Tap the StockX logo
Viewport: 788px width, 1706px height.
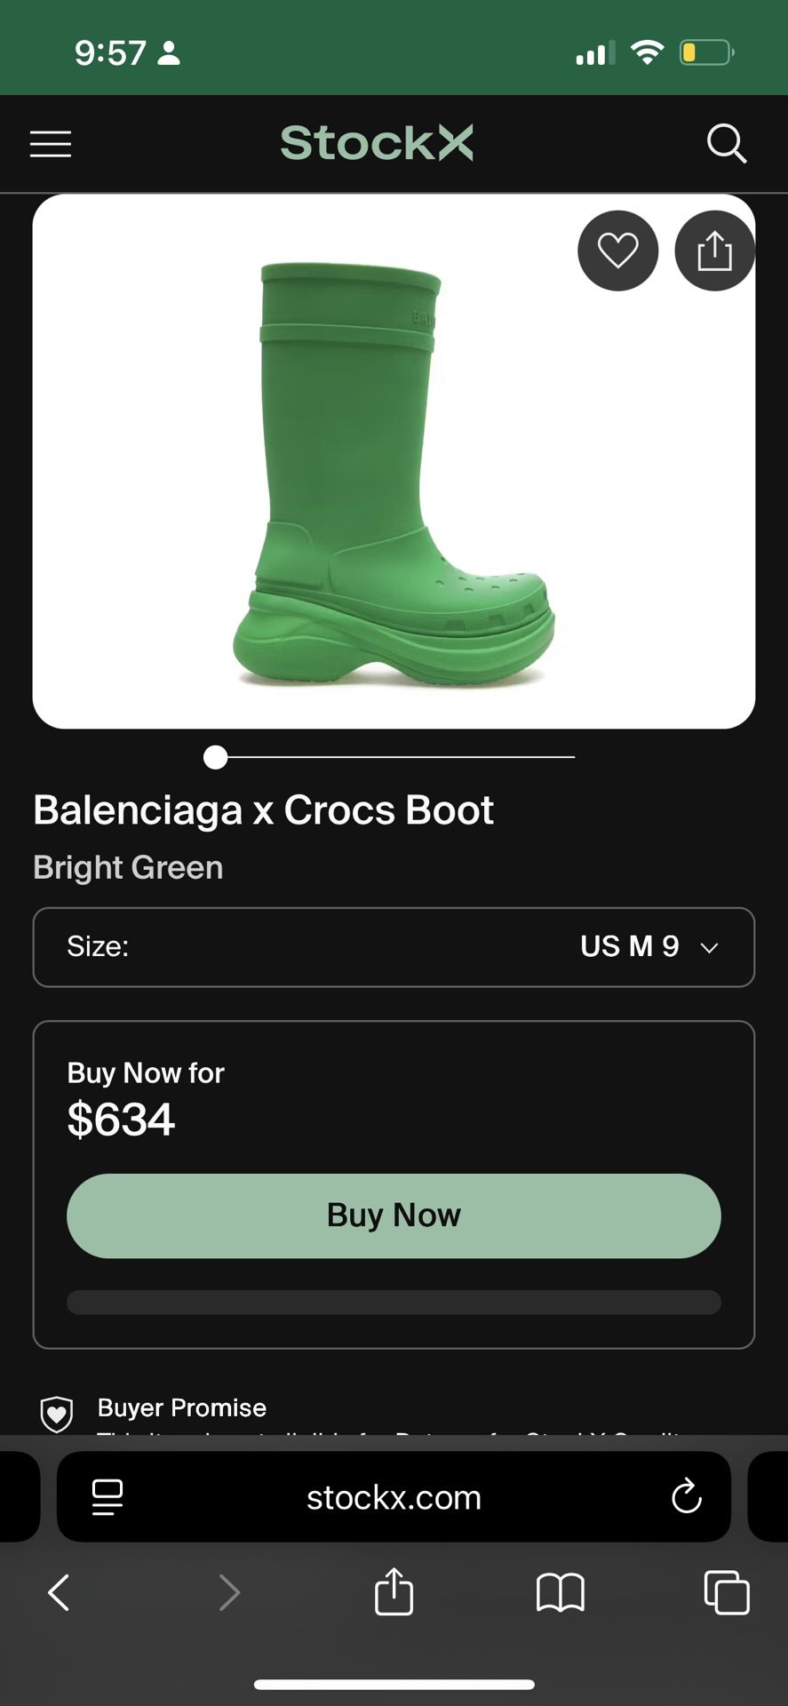pyautogui.click(x=377, y=143)
